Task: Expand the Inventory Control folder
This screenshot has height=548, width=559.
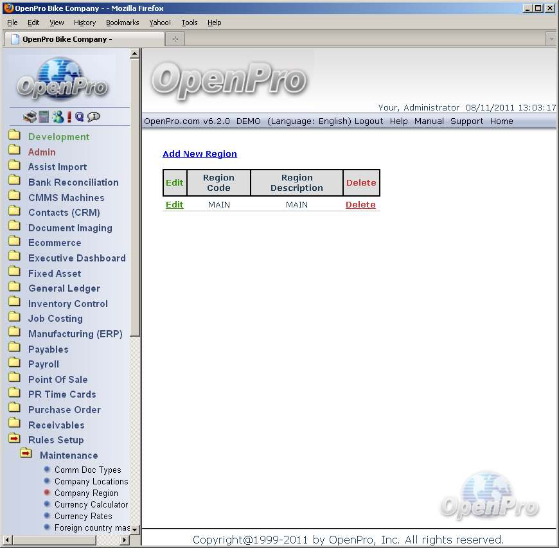Action: tap(14, 303)
